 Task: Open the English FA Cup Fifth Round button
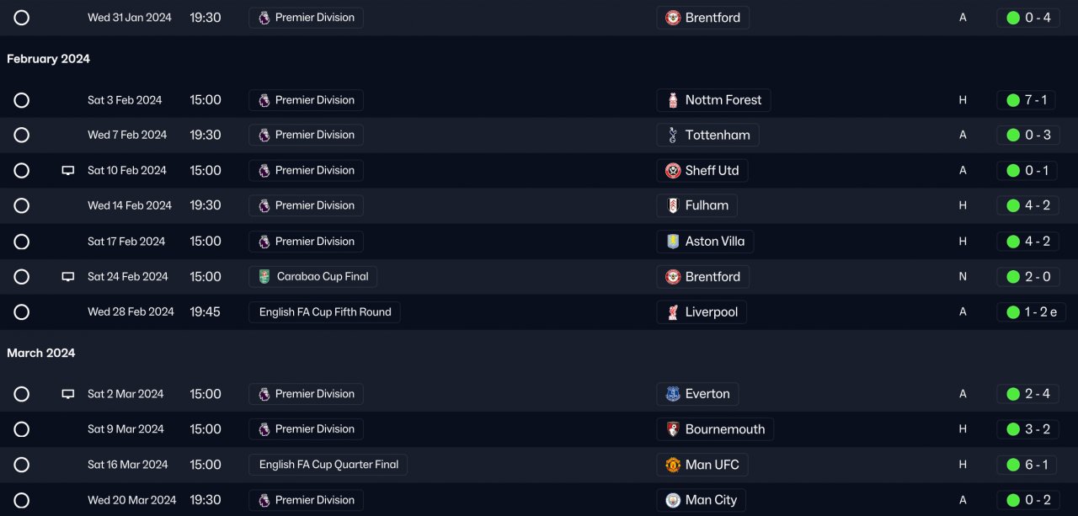(324, 312)
